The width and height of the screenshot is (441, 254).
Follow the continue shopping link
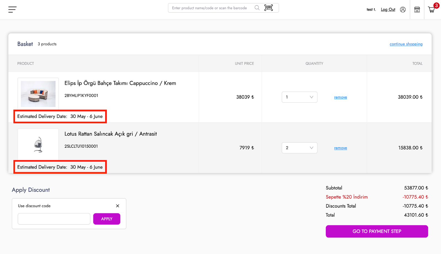click(x=406, y=44)
